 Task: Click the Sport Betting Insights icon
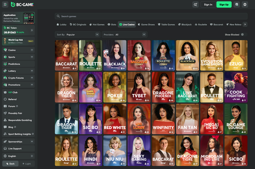click(x=5, y=134)
